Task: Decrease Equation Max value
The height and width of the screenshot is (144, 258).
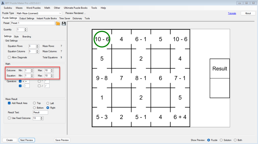Action: [x=52, y=76]
